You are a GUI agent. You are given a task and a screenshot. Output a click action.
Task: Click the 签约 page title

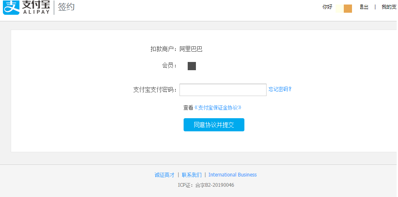pyautogui.click(x=67, y=7)
